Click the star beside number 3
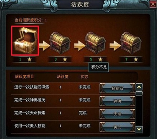The image size is (157, 139). [x=65, y=59]
